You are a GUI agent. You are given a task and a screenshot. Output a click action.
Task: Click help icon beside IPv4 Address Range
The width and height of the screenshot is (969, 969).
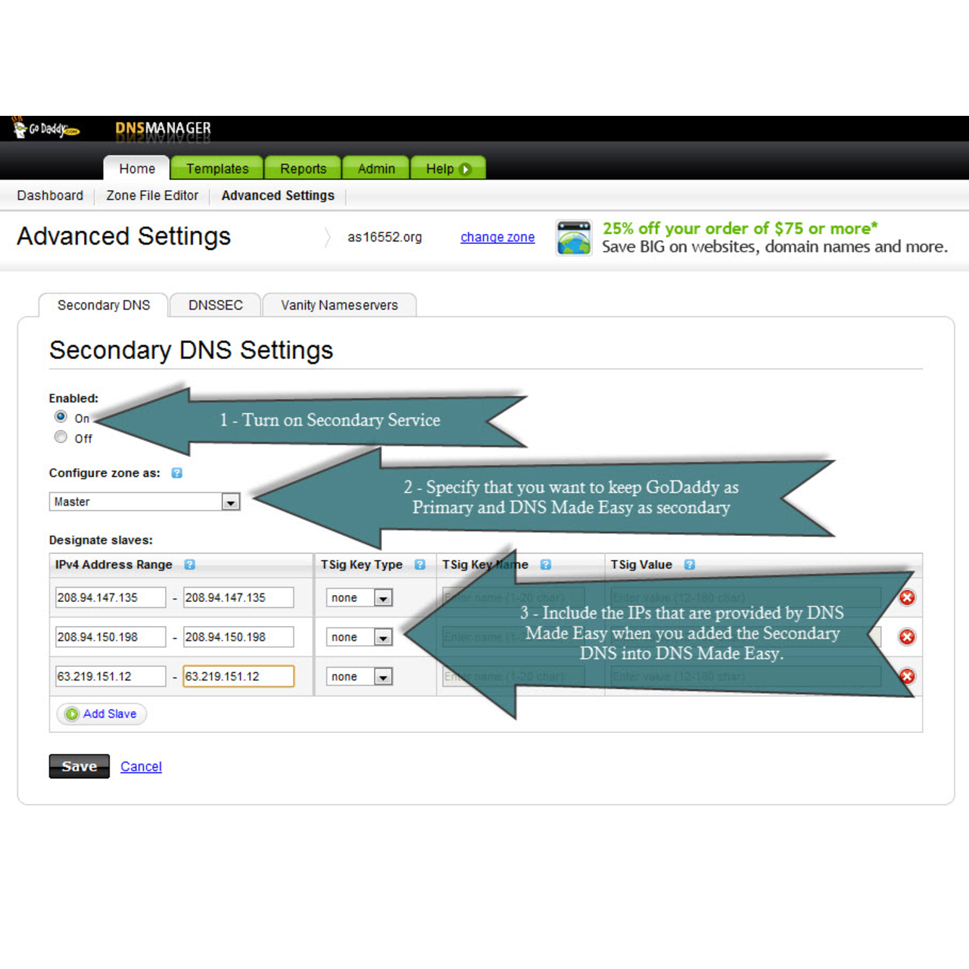[189, 565]
